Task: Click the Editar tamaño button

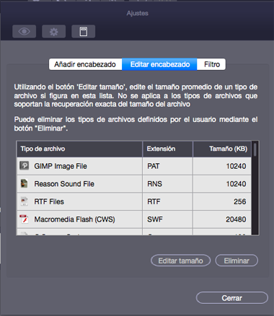Action: pos(181,260)
